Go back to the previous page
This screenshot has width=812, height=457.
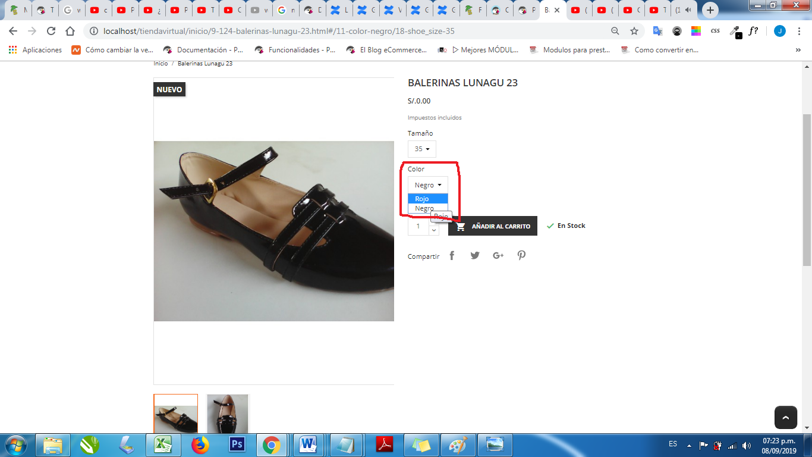[13, 31]
